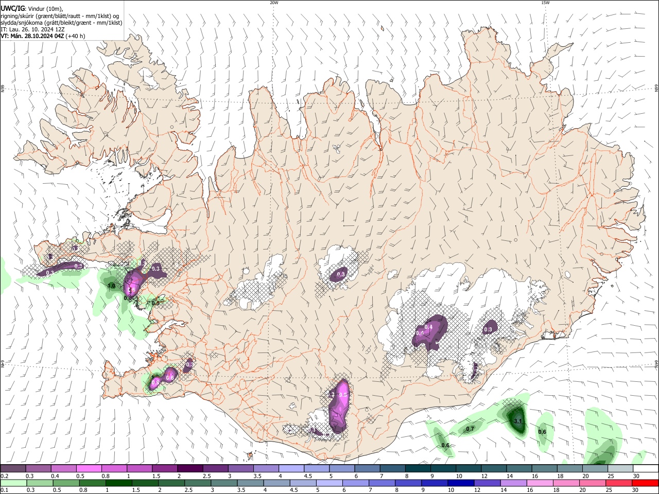Pick bright red swatch at rain legend end
Image resolution: width=659 pixels, height=494 pixels.
pyautogui.click(x=645, y=483)
